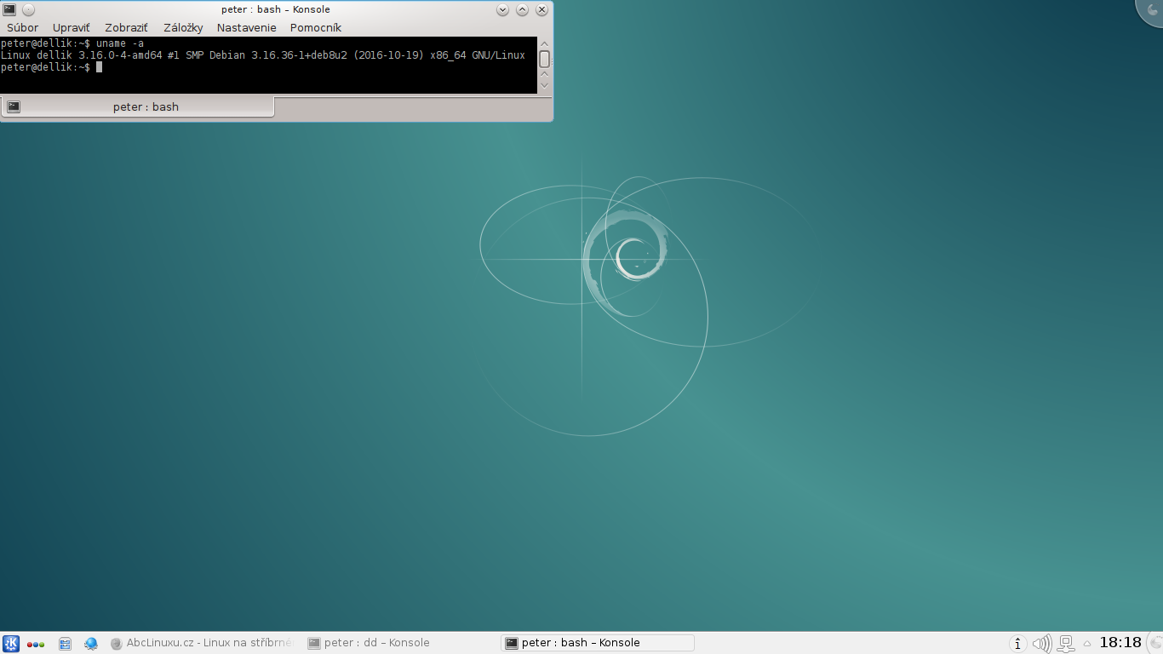Click the 'Linux dellik 3.16.0-4-amd64' output line
1163x654 pixels.
click(263, 55)
